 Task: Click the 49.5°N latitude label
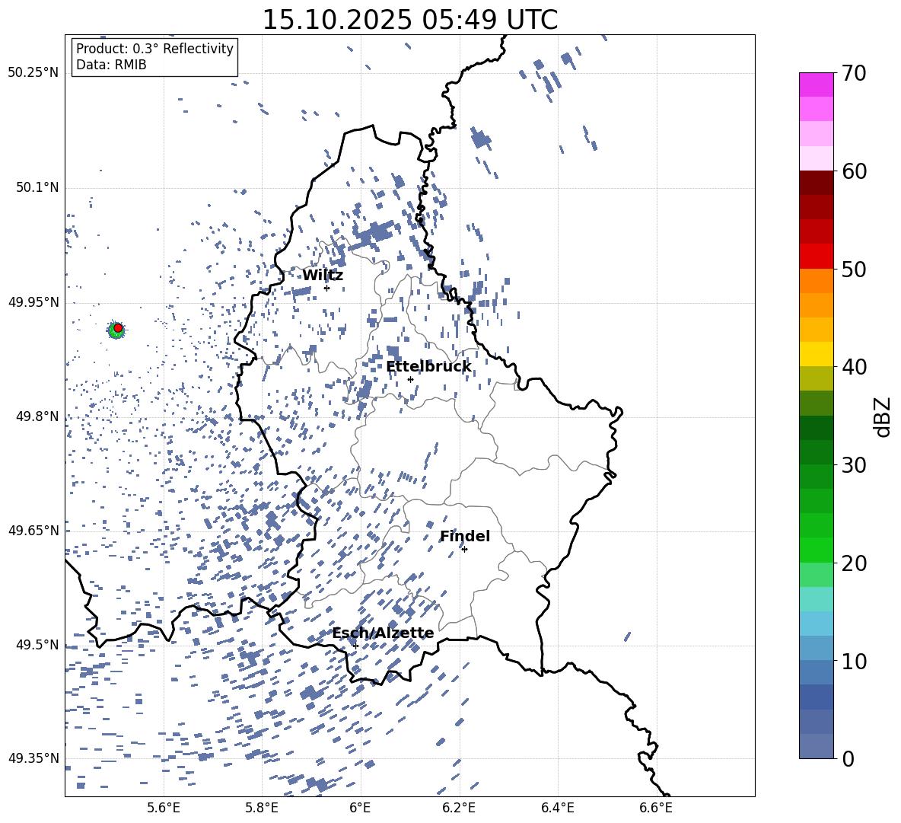(37, 645)
